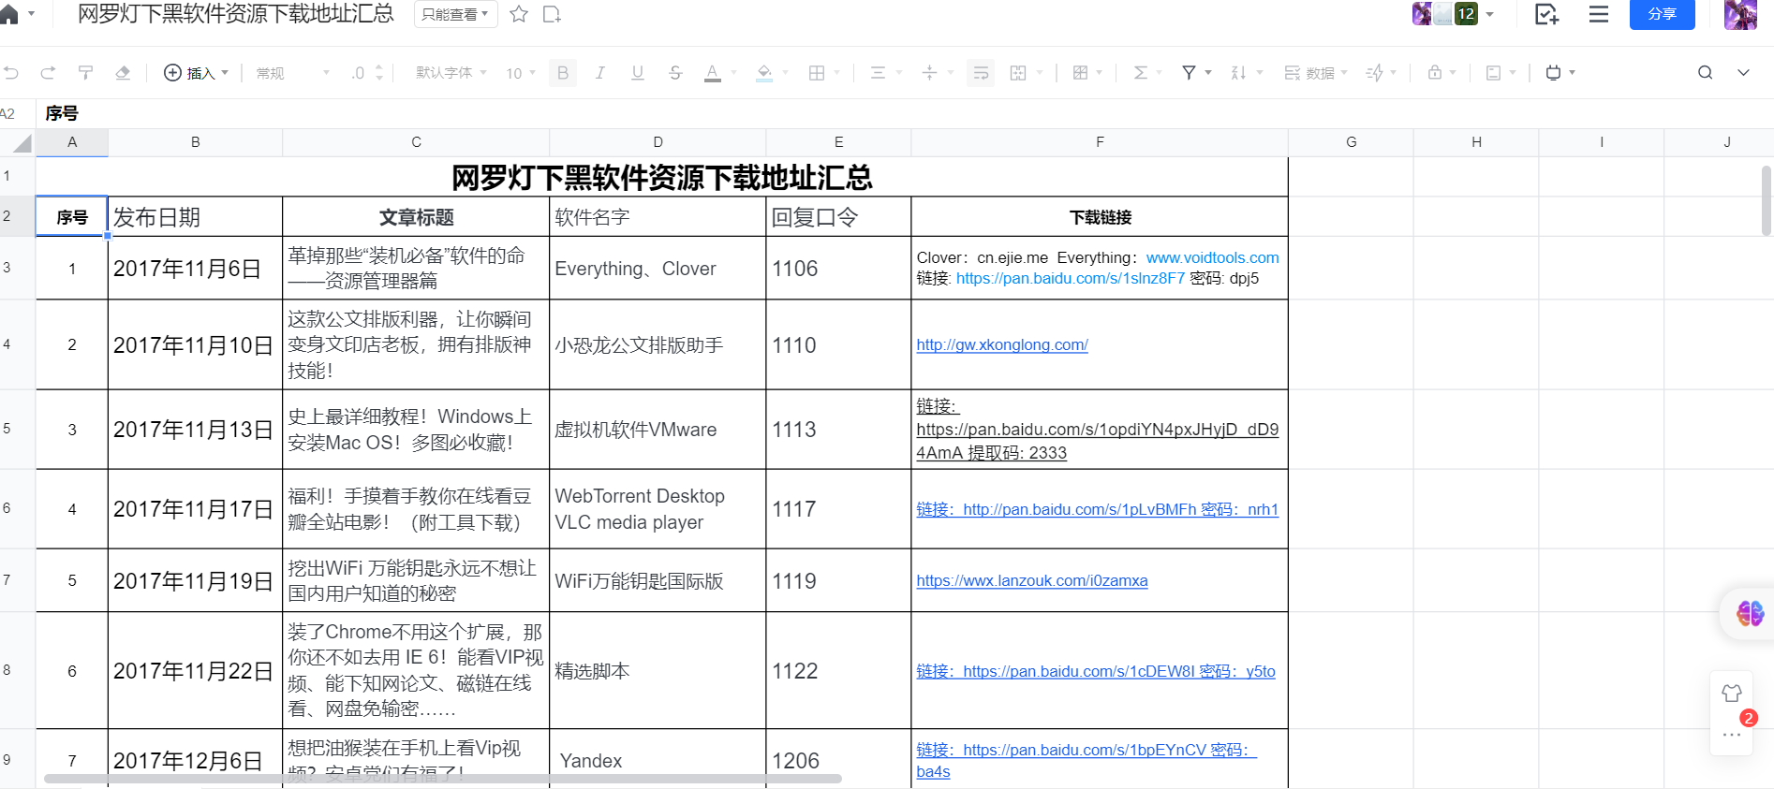Screen dimensions: 1774x789
Task: Click the clear format eraser icon
Action: [x=123, y=73]
